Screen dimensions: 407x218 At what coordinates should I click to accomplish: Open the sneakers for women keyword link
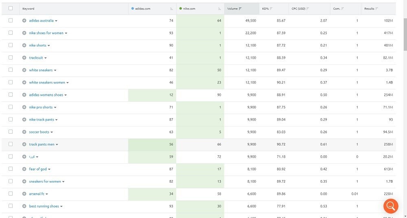(45, 181)
